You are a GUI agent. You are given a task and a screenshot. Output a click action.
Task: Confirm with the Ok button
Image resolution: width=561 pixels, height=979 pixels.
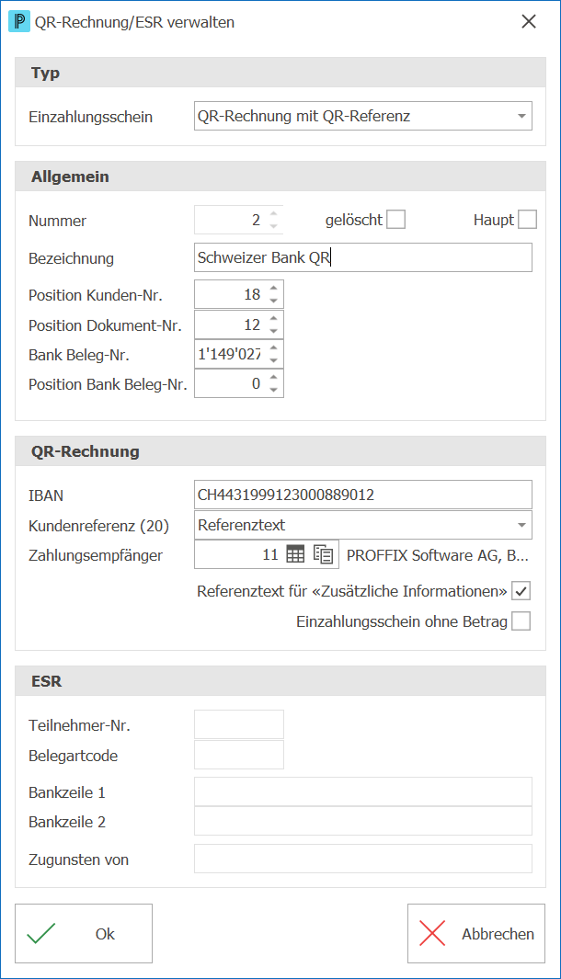(84, 933)
